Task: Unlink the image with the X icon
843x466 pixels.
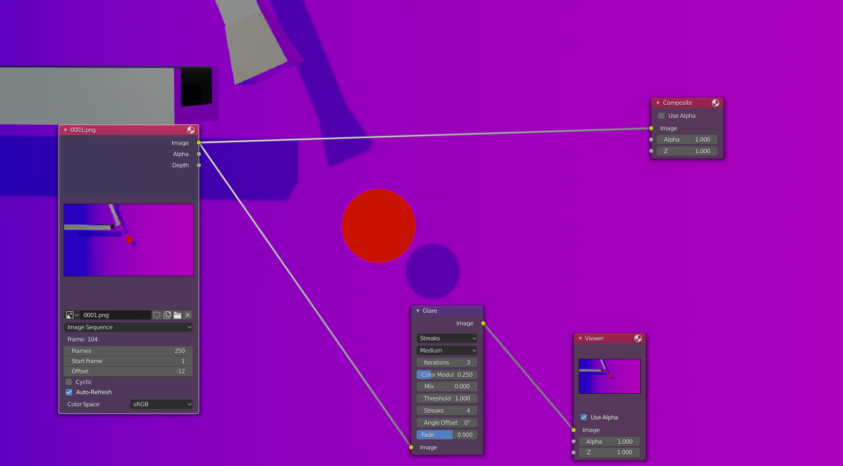Action: pyautogui.click(x=188, y=315)
